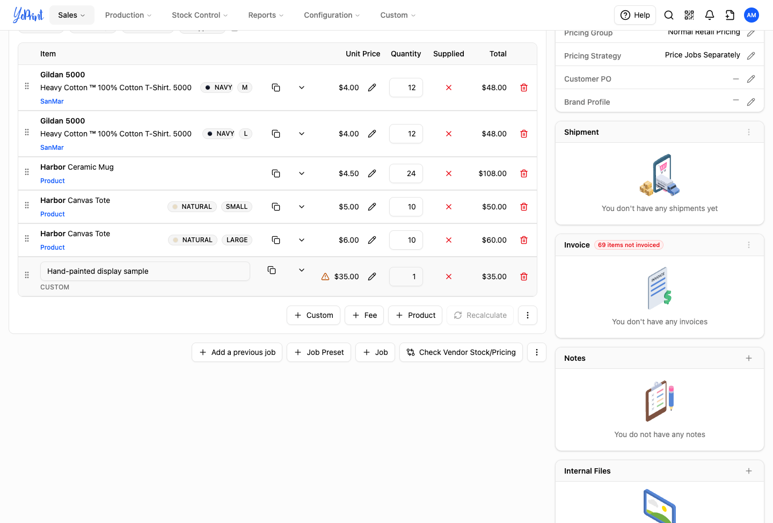Open the Configuration dropdown menu

(332, 15)
